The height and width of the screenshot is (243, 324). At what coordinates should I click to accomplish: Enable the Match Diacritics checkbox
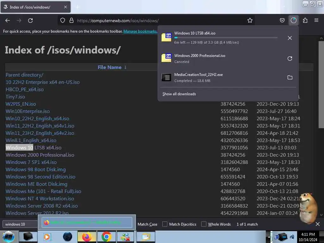165,224
